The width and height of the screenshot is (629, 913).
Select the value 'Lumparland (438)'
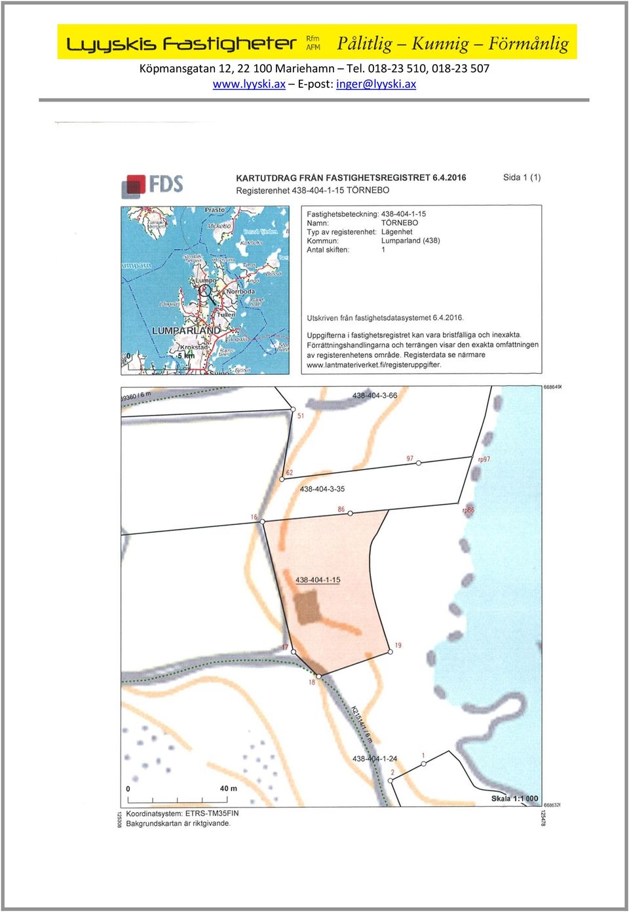(x=411, y=241)
